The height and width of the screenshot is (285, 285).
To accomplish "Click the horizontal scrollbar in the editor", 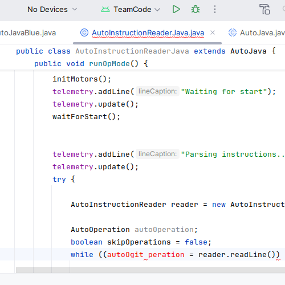I will pos(150,270).
